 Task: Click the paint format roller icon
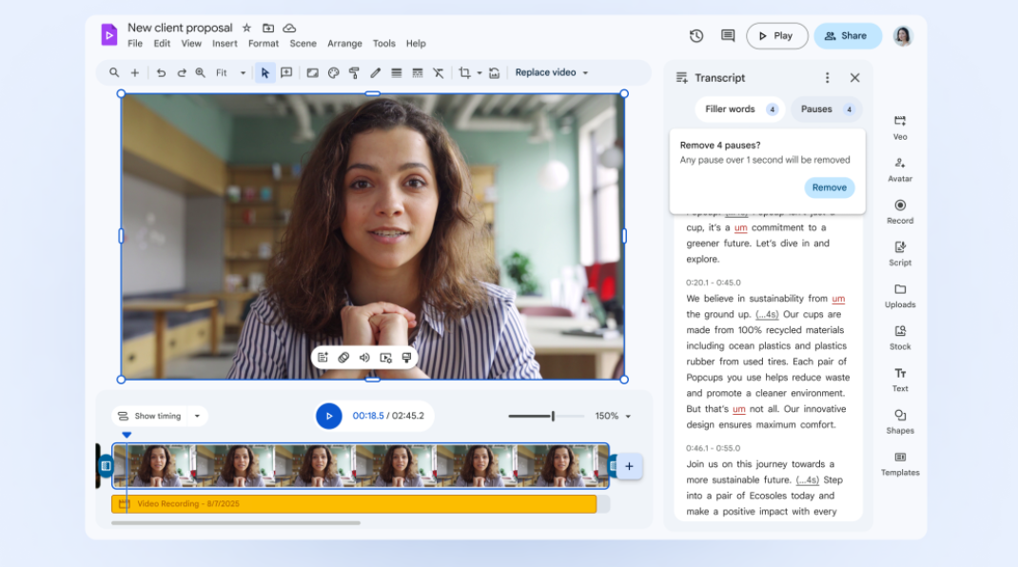point(355,72)
